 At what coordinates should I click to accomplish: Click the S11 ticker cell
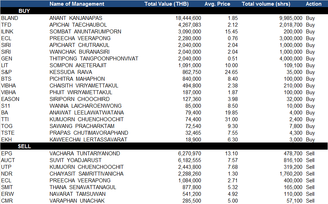[x=5, y=106]
